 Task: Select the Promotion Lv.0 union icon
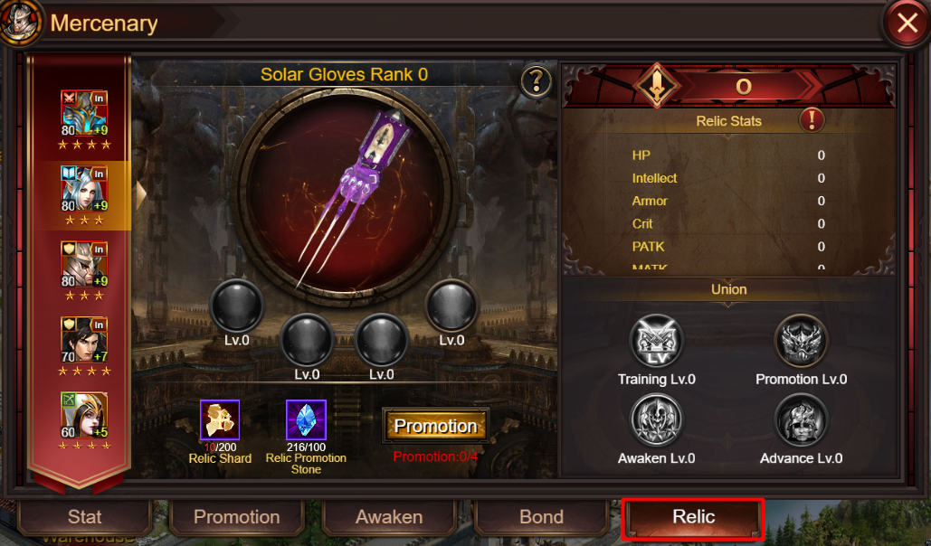(x=801, y=342)
